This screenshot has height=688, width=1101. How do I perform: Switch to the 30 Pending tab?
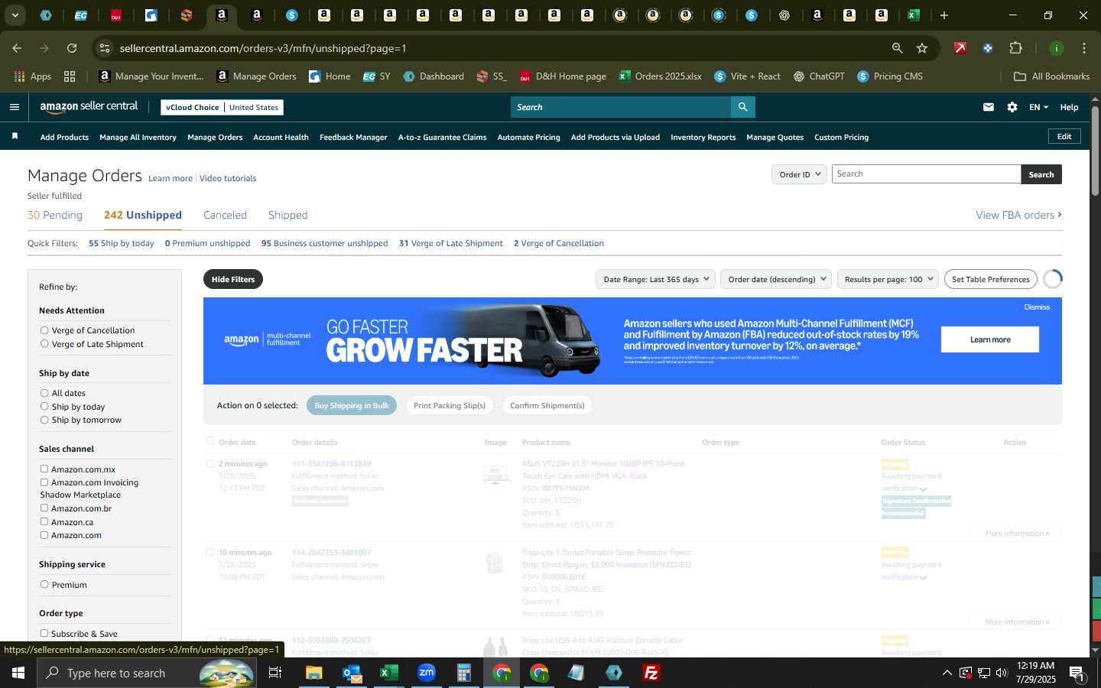55,215
